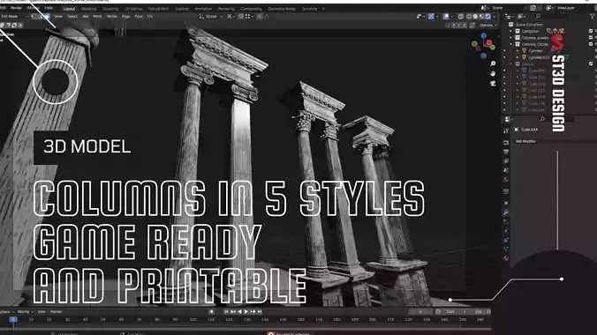Viewport: 597px width, 335px height.
Task: Toggle second Colonne collection checkbox
Action: pyautogui.click(x=591, y=38)
